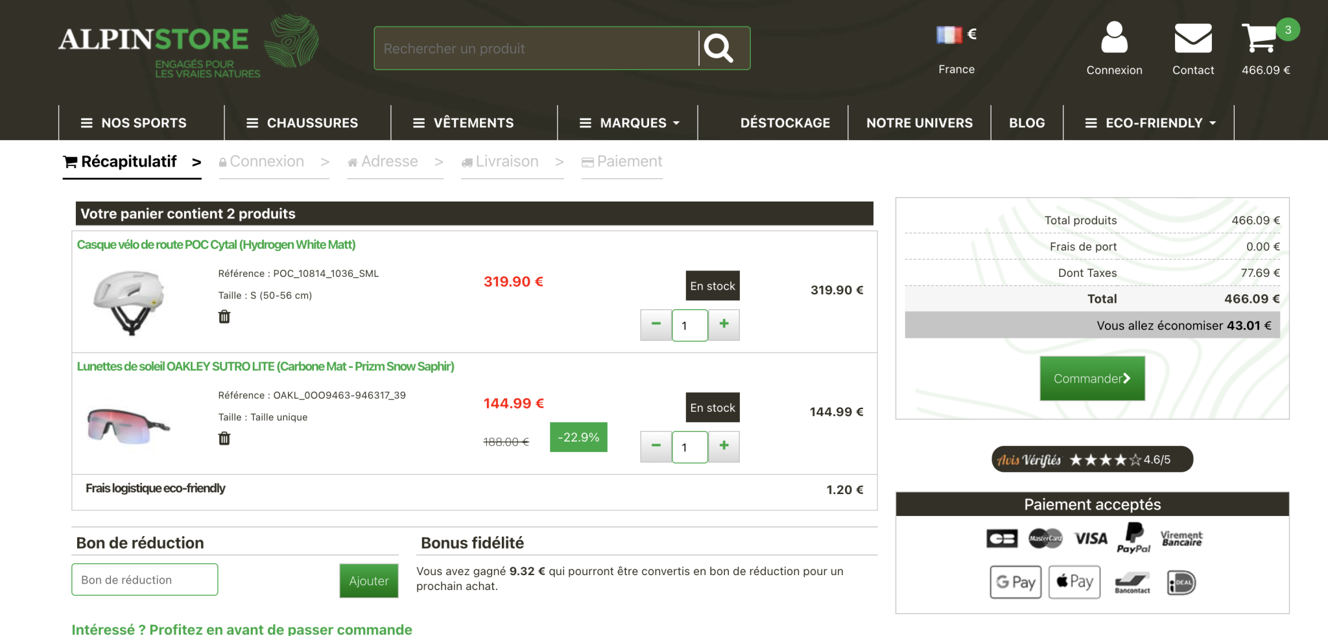1328x636 pixels.
Task: Open Connexion via the user icon
Action: click(1113, 38)
